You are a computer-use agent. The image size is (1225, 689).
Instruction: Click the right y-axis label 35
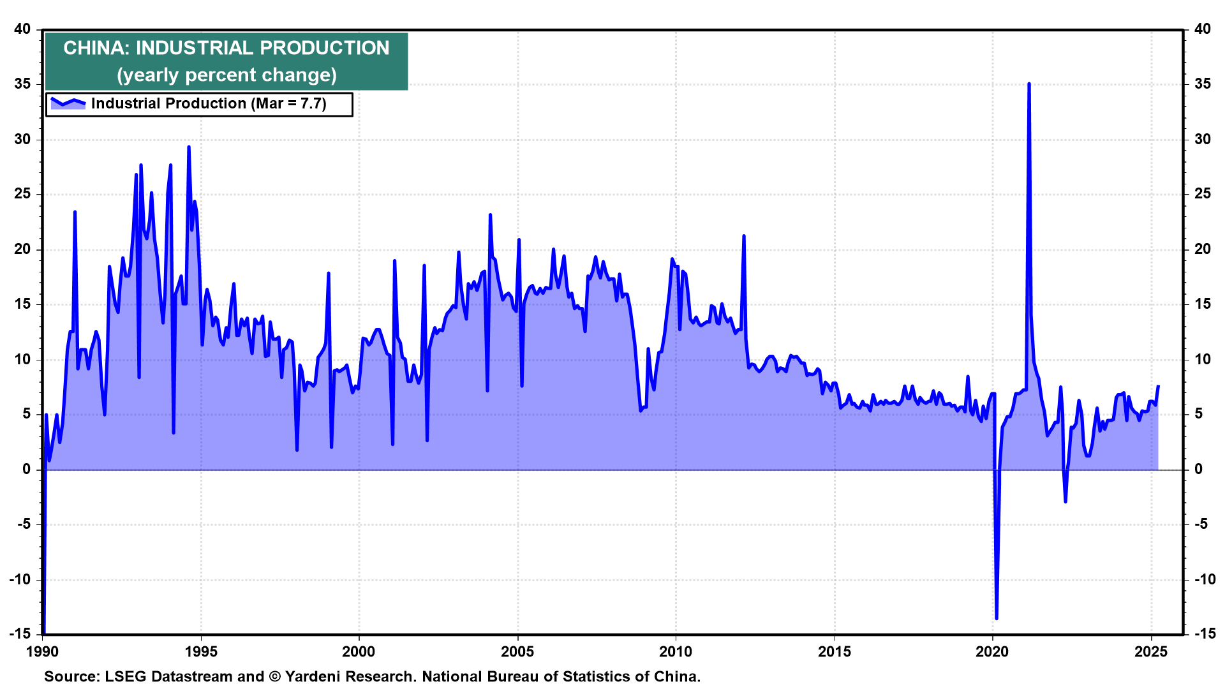pyautogui.click(x=1202, y=84)
